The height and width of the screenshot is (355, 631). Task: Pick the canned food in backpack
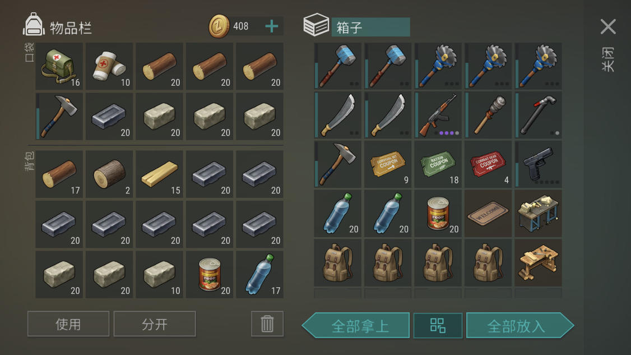click(210, 274)
